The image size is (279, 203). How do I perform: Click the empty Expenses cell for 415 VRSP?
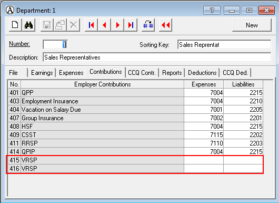(x=204, y=160)
